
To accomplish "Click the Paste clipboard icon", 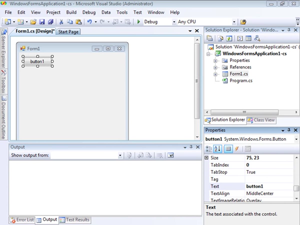I will pos(79,22).
